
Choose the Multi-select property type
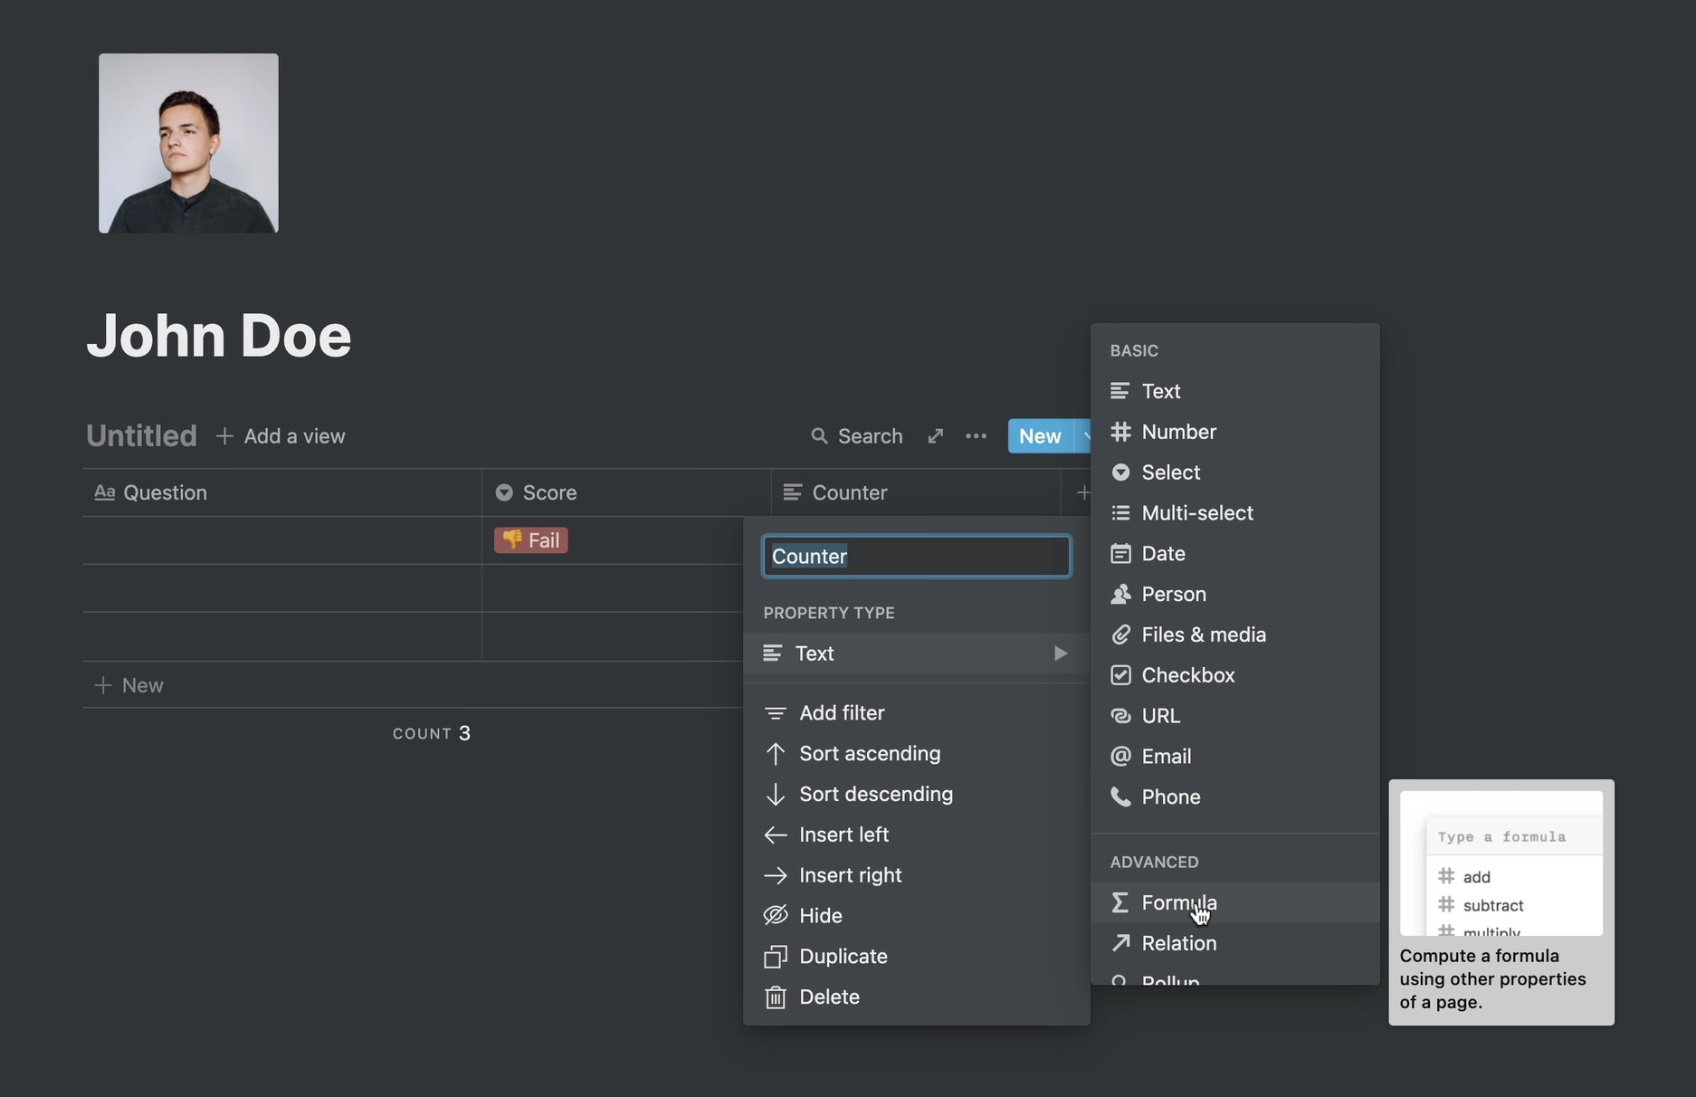point(1235,513)
